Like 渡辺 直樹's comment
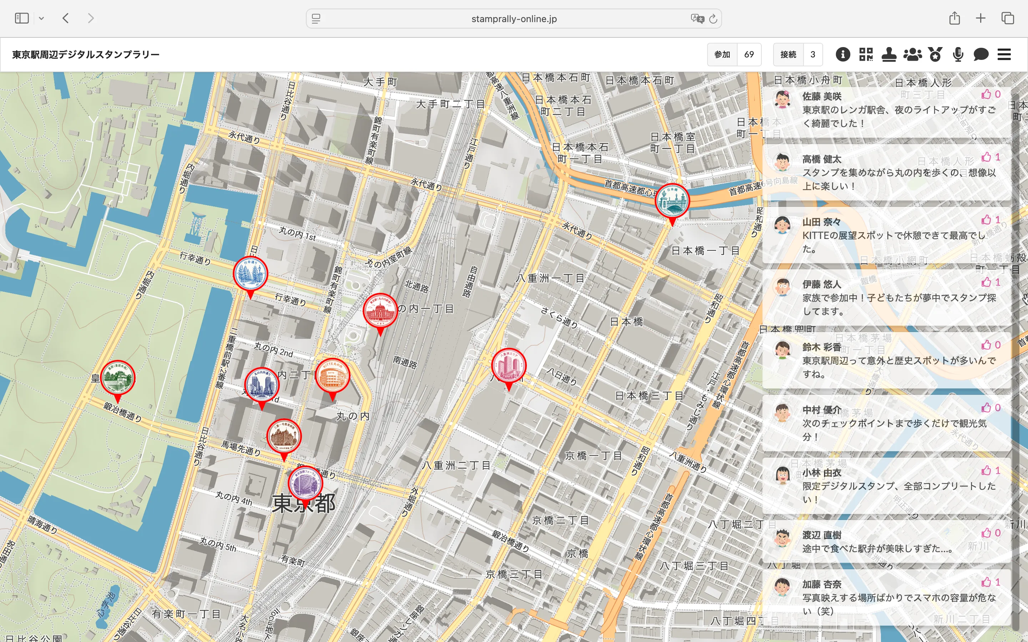Image resolution: width=1028 pixels, height=642 pixels. click(991, 533)
